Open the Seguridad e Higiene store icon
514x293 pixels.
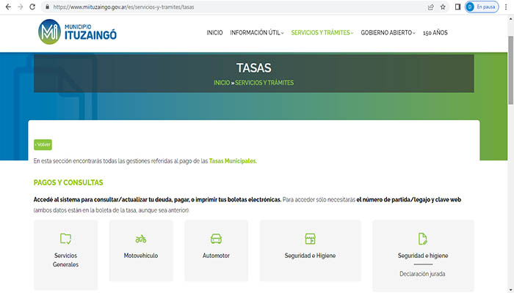coord(310,239)
